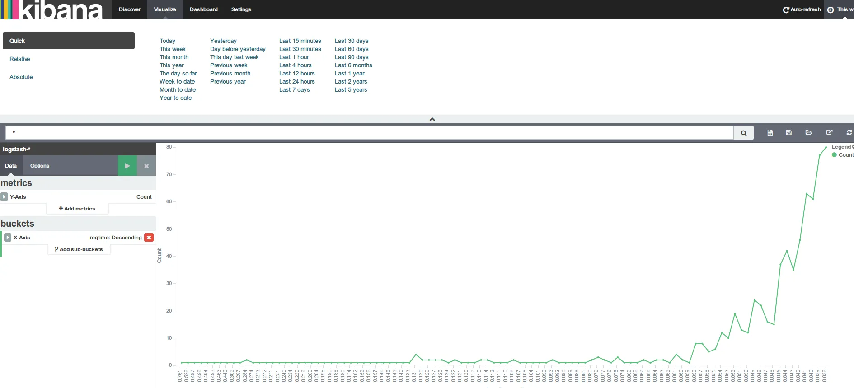Refresh the visualization with the refresh icon
854x388 pixels.
tap(849, 132)
